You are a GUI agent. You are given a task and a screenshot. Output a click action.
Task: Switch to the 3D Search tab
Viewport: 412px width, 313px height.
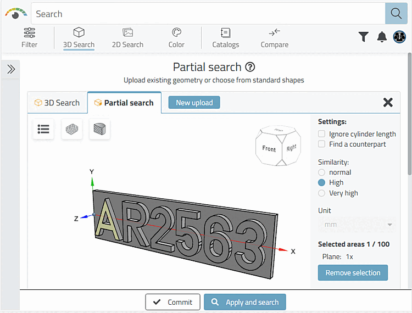pyautogui.click(x=57, y=103)
